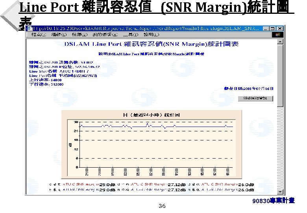
Task: Click the DSLAM IP位址 line
Action: click(x=65, y=67)
